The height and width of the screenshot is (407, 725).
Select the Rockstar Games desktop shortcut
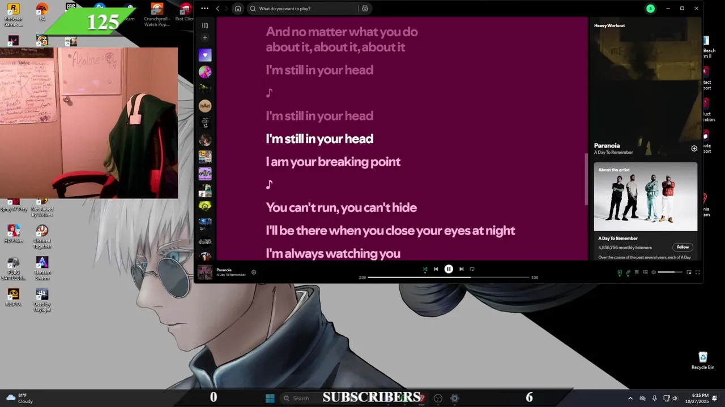pyautogui.click(x=13, y=15)
